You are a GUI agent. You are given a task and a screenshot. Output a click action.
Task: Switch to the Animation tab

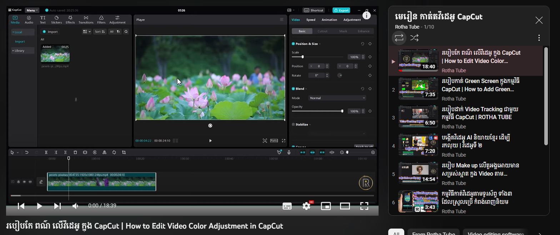pyautogui.click(x=329, y=20)
